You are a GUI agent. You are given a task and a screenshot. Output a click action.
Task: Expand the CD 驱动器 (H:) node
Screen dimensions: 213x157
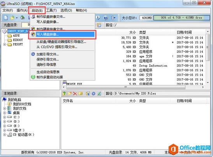coord(5,134)
